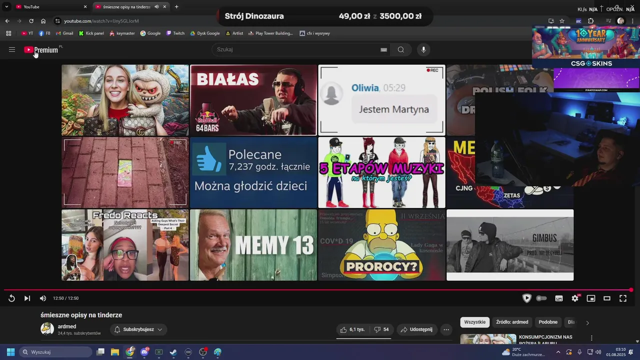The image size is (640, 360).
Task: Open the GIMBUS endscreen video
Action: coord(510,245)
